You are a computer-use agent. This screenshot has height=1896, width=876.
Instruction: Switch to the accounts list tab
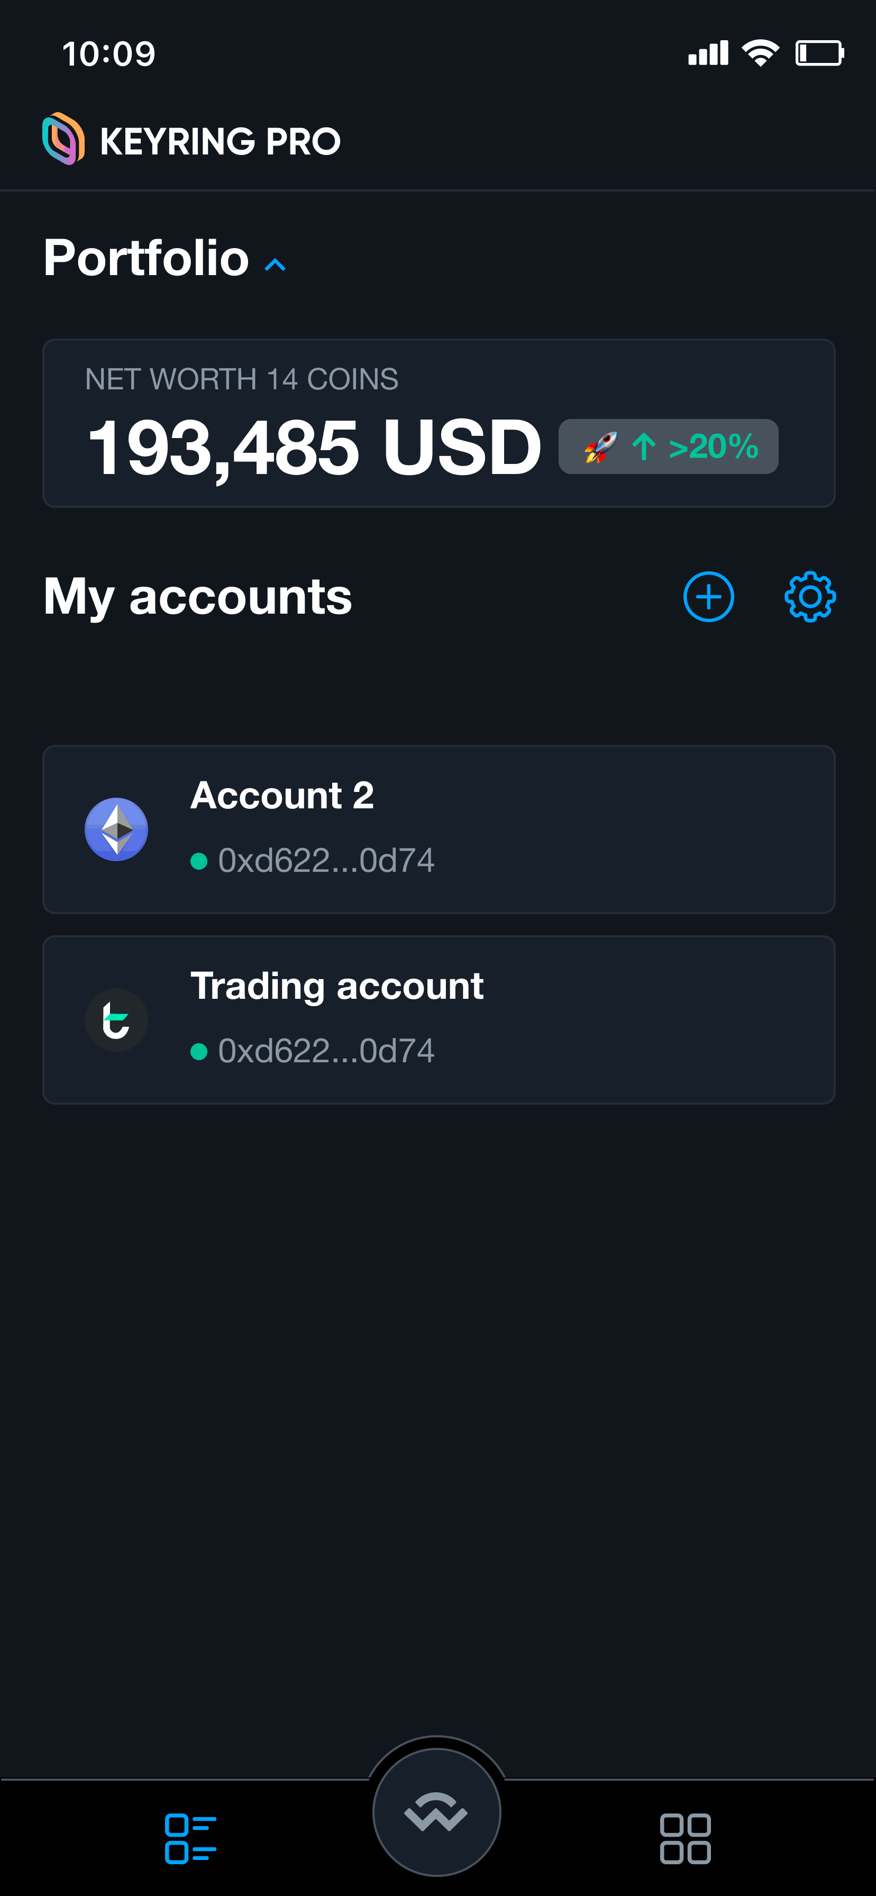point(190,1838)
